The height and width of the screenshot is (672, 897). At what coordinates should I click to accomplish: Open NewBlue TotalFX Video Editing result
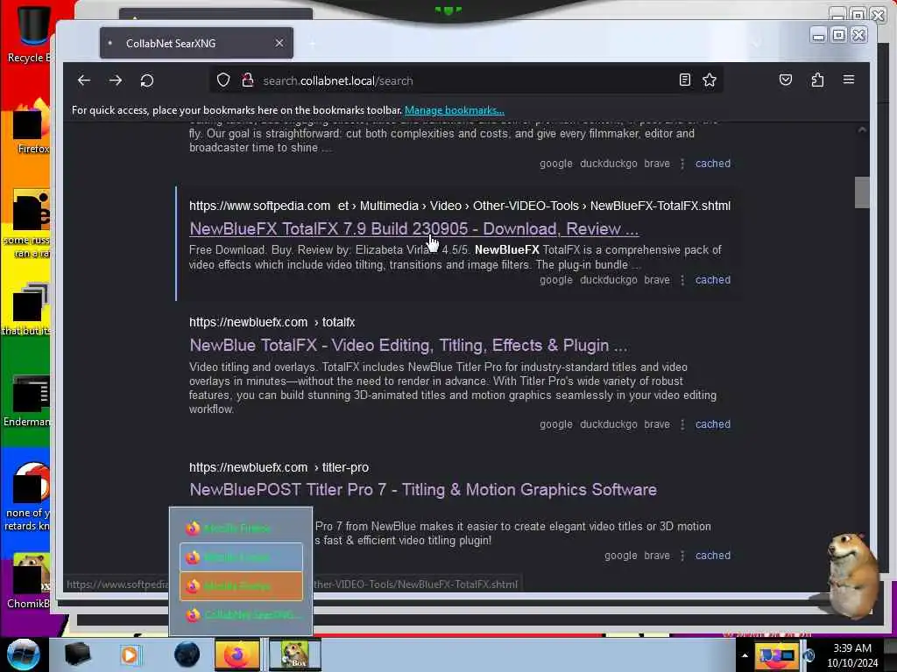(408, 345)
